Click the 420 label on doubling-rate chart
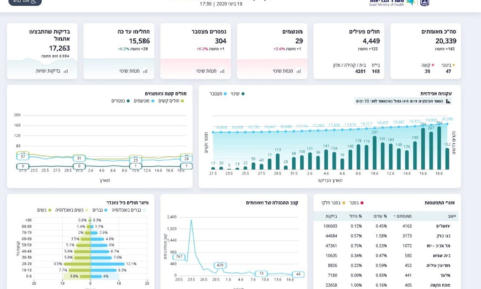Viewport: 481px width, 289px height. [x=220, y=265]
